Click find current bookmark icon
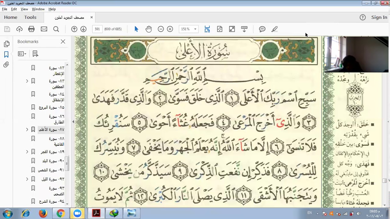The image size is (390, 219). tap(35, 54)
